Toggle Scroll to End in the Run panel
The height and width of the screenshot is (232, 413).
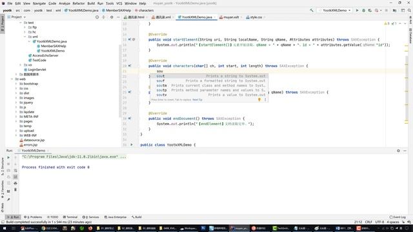click(x=15, y=177)
